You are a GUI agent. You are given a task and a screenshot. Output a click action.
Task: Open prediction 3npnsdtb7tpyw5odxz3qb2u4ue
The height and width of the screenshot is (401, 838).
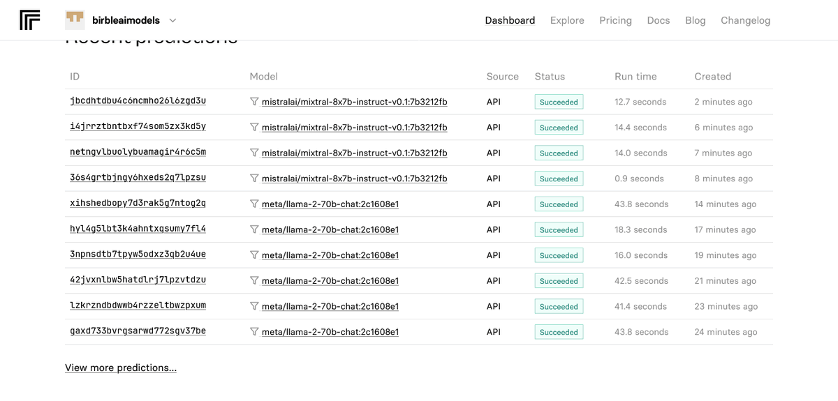pyautogui.click(x=138, y=255)
